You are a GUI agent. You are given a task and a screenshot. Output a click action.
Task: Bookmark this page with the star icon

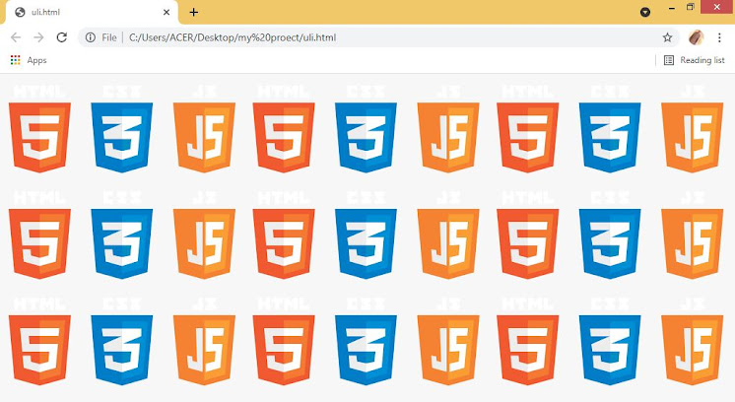[667, 37]
